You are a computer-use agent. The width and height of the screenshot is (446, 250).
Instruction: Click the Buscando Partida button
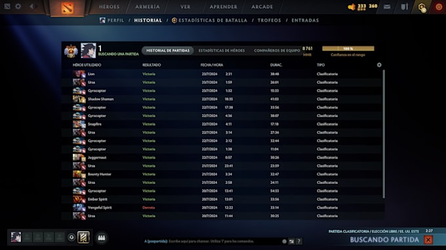tap(384, 240)
